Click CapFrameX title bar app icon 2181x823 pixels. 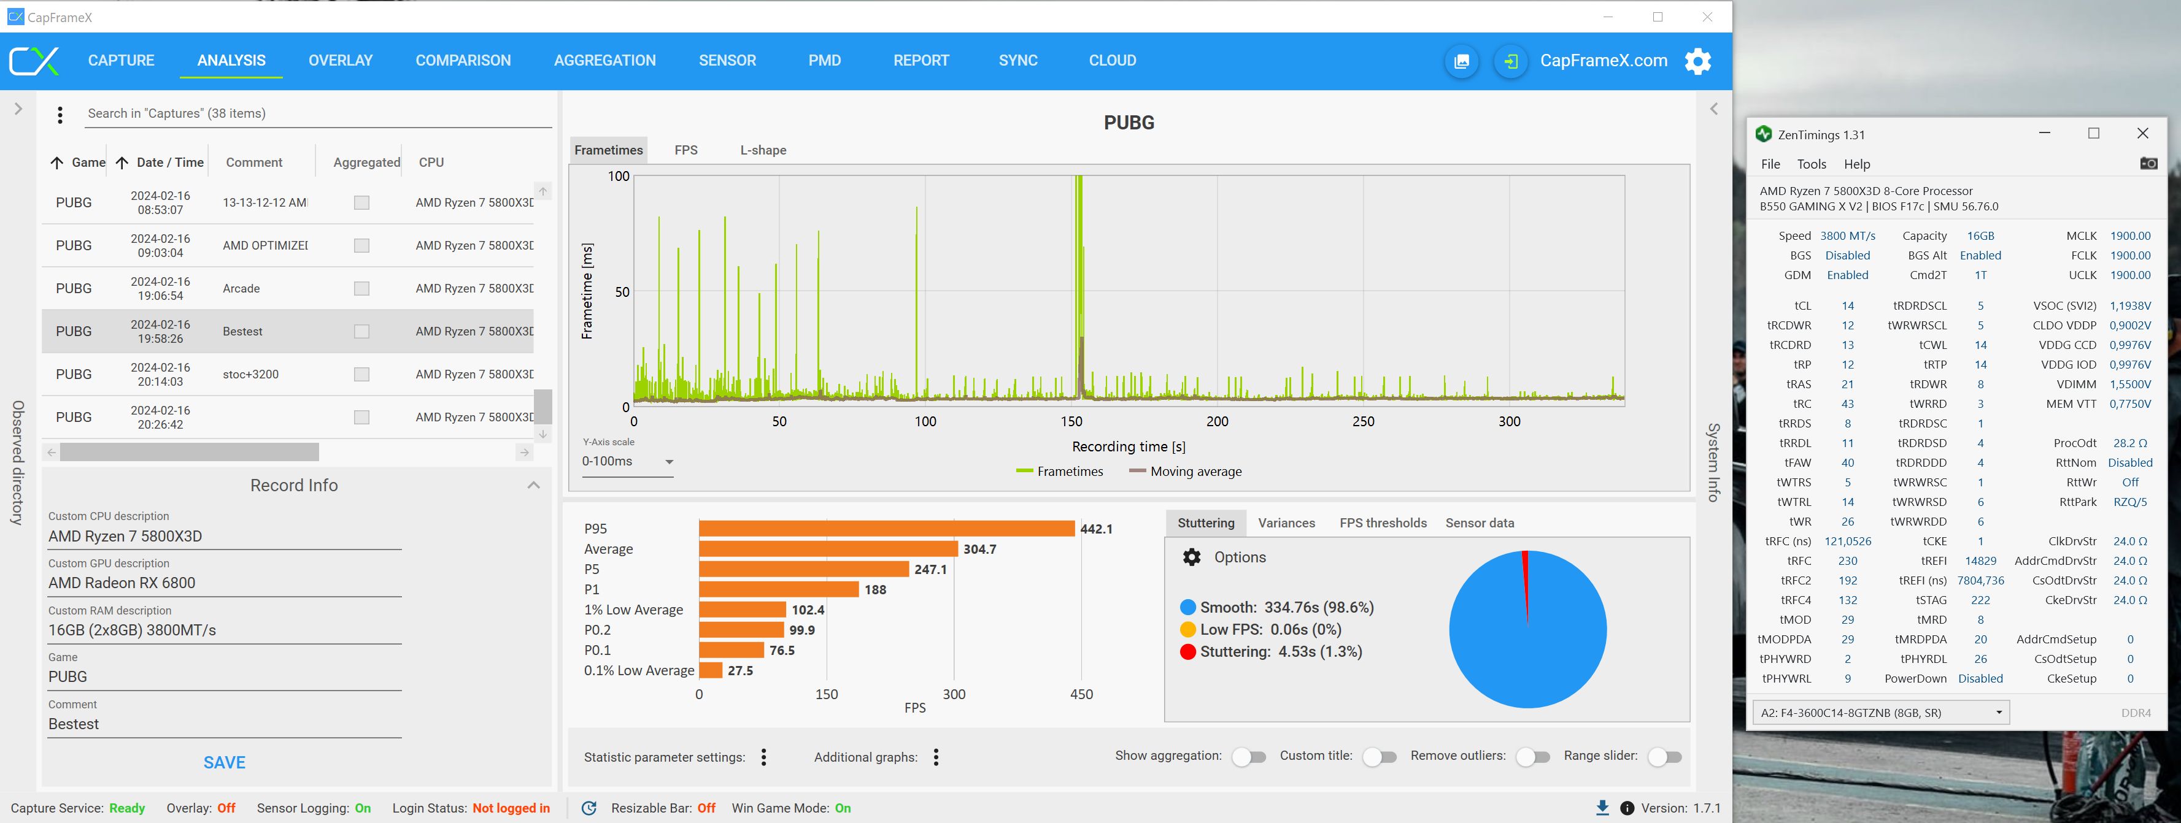15,17
